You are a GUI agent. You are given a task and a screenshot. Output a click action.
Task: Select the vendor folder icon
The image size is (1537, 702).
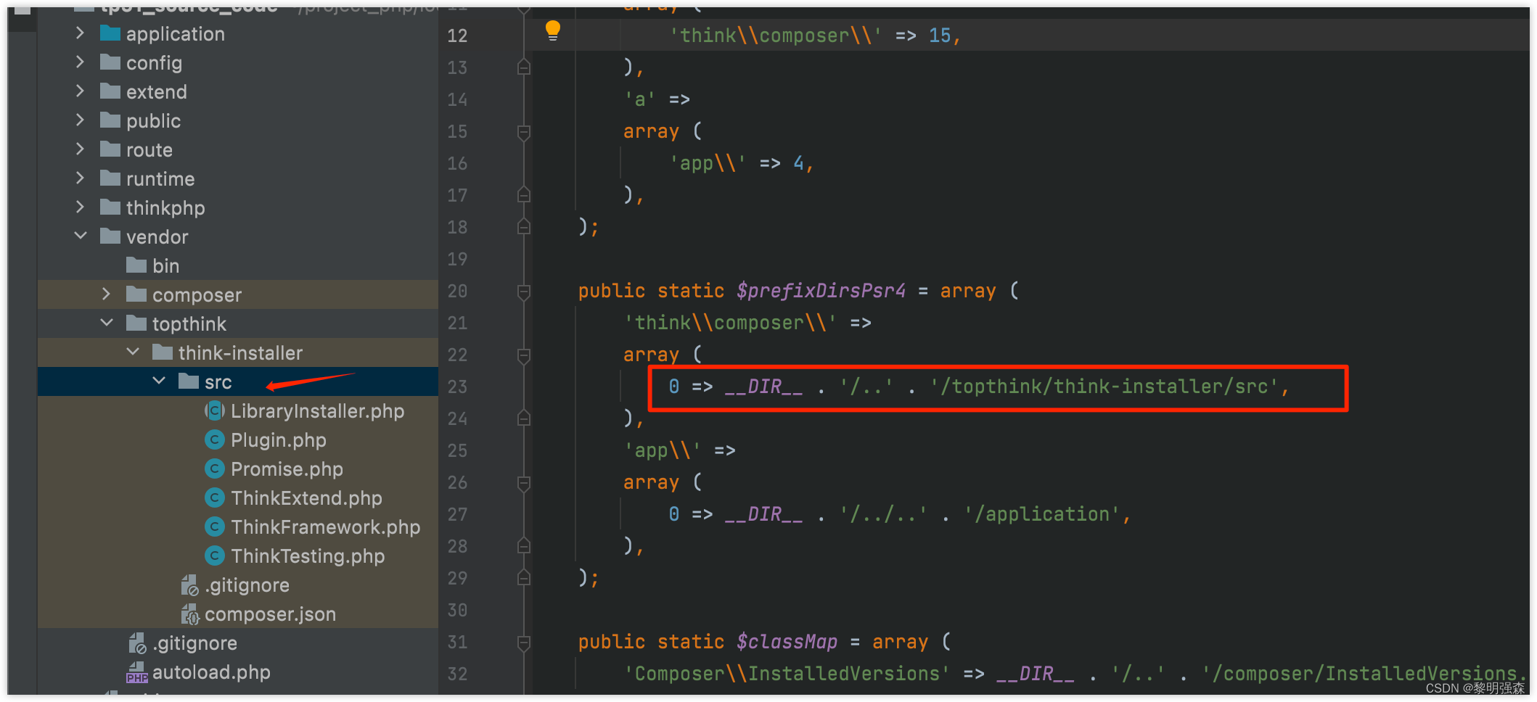coord(110,236)
